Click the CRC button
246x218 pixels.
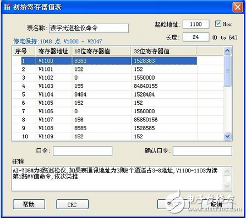(72, 204)
